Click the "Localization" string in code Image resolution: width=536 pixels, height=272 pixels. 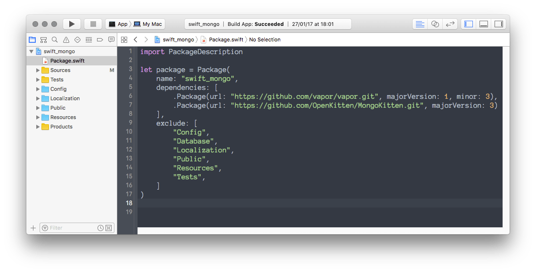click(202, 150)
